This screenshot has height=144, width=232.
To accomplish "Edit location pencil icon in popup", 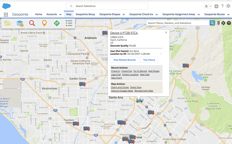I will [161, 54].
